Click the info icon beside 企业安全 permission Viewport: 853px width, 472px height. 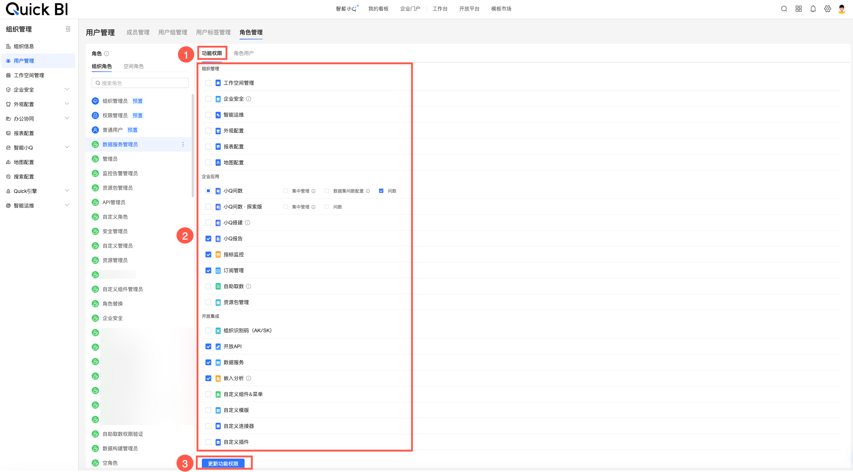pos(249,99)
